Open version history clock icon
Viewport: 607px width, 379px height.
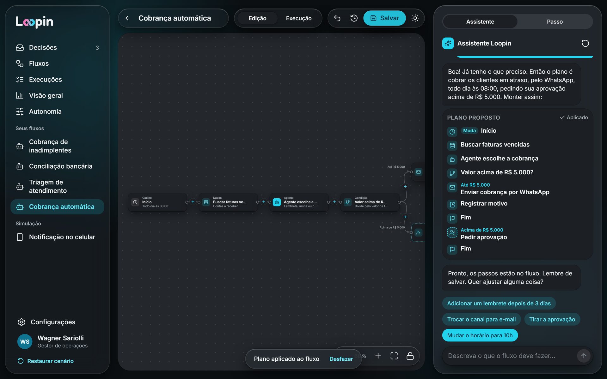[x=354, y=18]
